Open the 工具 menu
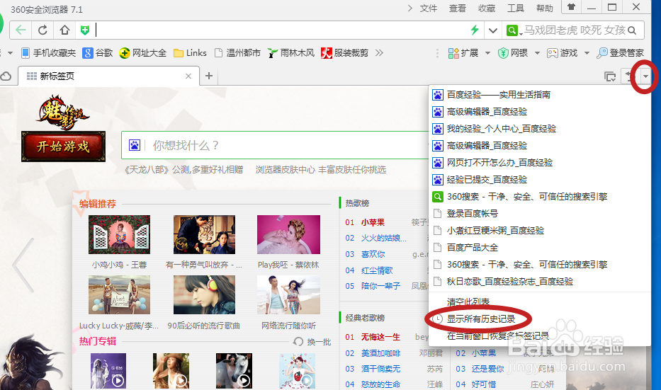 (515, 8)
